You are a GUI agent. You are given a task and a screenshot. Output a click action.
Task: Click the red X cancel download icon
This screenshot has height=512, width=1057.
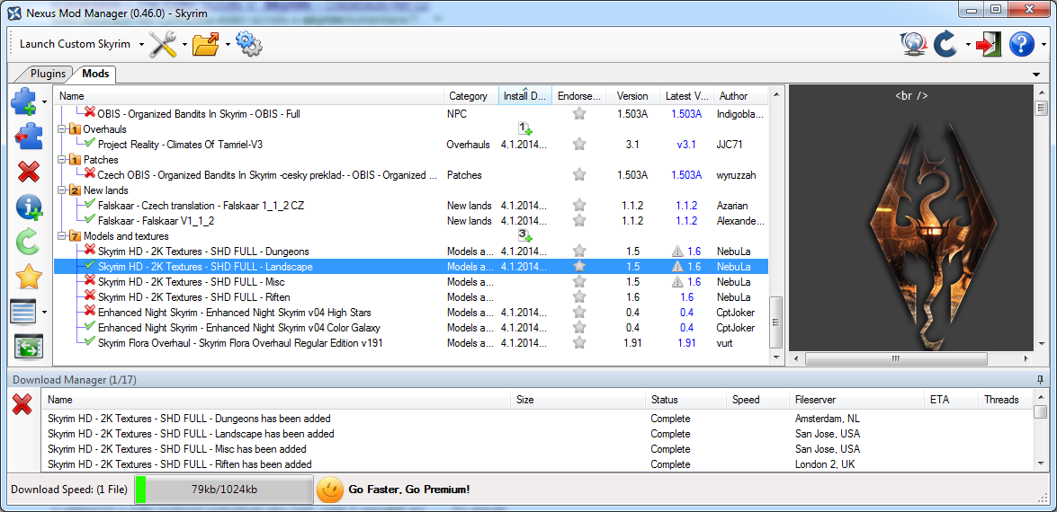(22, 404)
